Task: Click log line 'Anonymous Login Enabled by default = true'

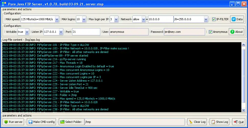Action: point(58,66)
